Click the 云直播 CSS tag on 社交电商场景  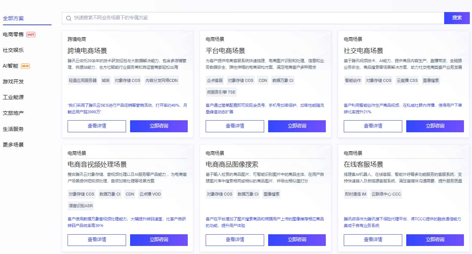[407, 80]
